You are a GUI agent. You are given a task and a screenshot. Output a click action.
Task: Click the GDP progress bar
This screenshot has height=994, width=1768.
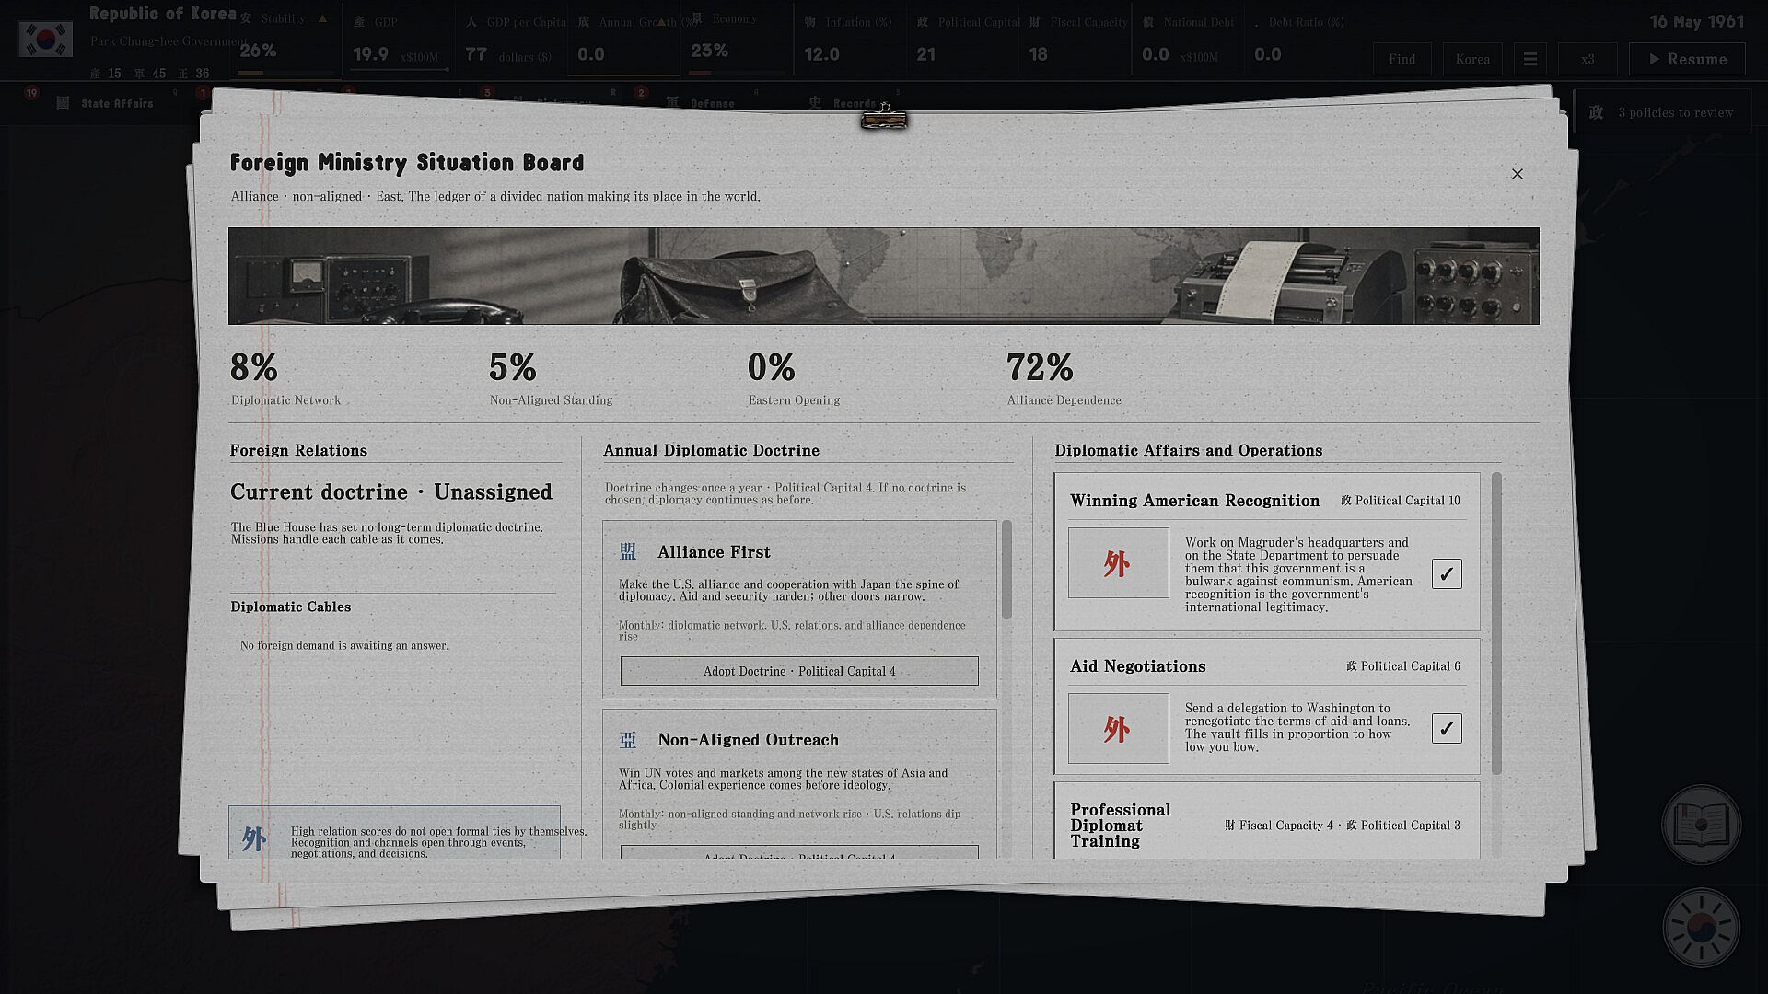point(401,70)
